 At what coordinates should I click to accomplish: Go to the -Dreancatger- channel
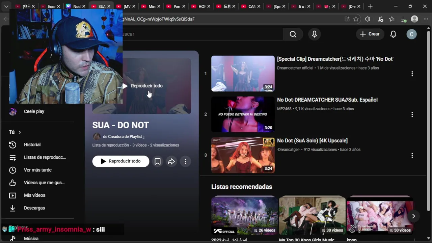(x=289, y=150)
